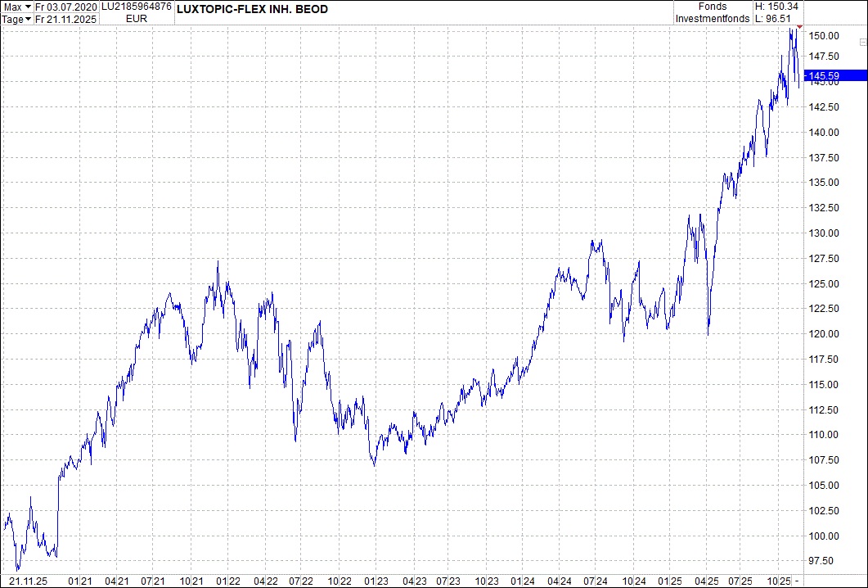The height and width of the screenshot is (588, 868).
Task: Click the 10 23 time axis label
Action: click(x=487, y=581)
